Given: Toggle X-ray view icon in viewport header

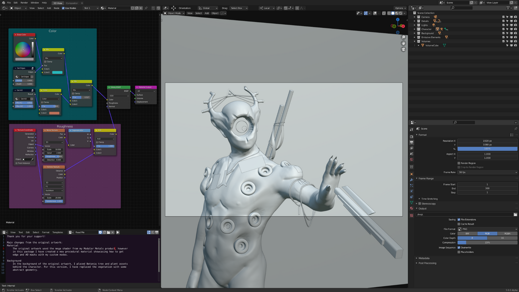Looking at the screenshot, I should click(x=384, y=13).
